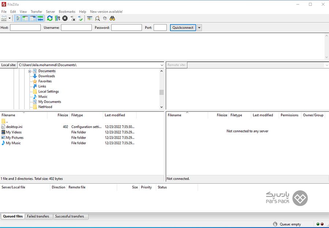Select Music folder in local tree
329x228 pixels.
pyautogui.click(x=43, y=97)
